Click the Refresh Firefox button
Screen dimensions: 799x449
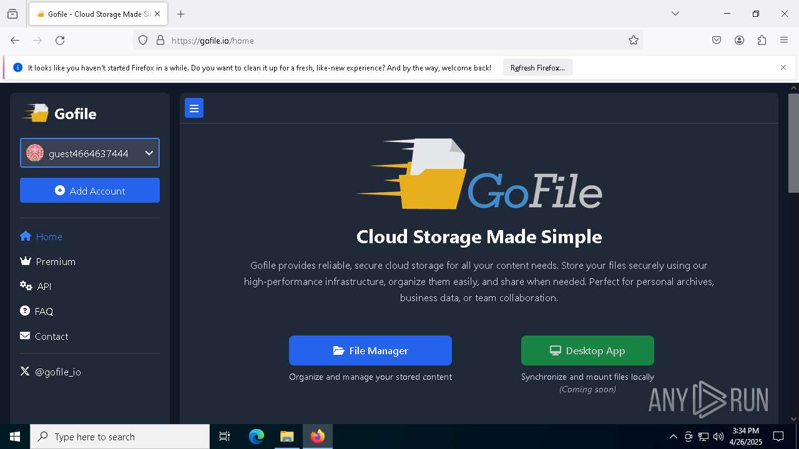click(537, 68)
